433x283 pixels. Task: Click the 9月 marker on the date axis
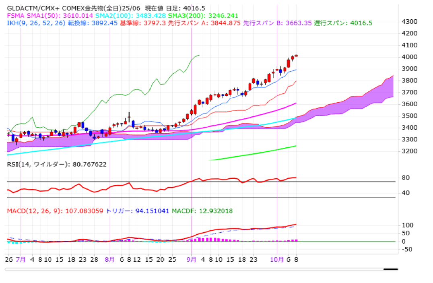point(192,260)
